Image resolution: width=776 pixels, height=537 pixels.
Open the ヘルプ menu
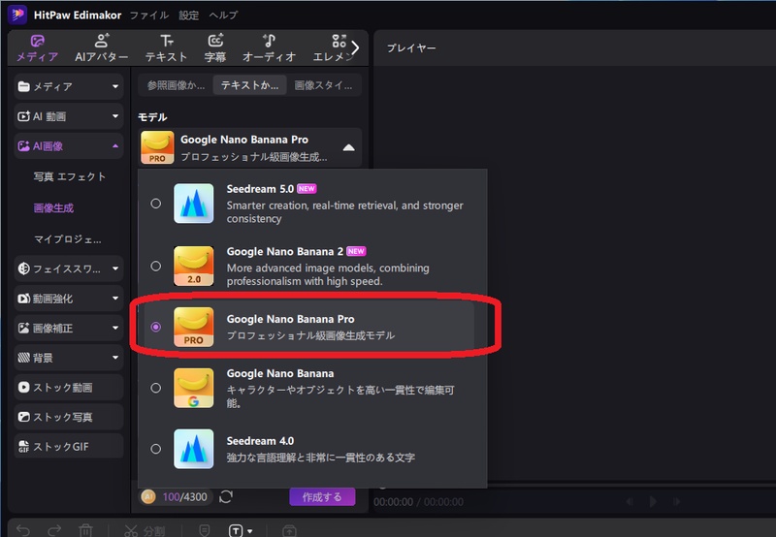click(223, 16)
